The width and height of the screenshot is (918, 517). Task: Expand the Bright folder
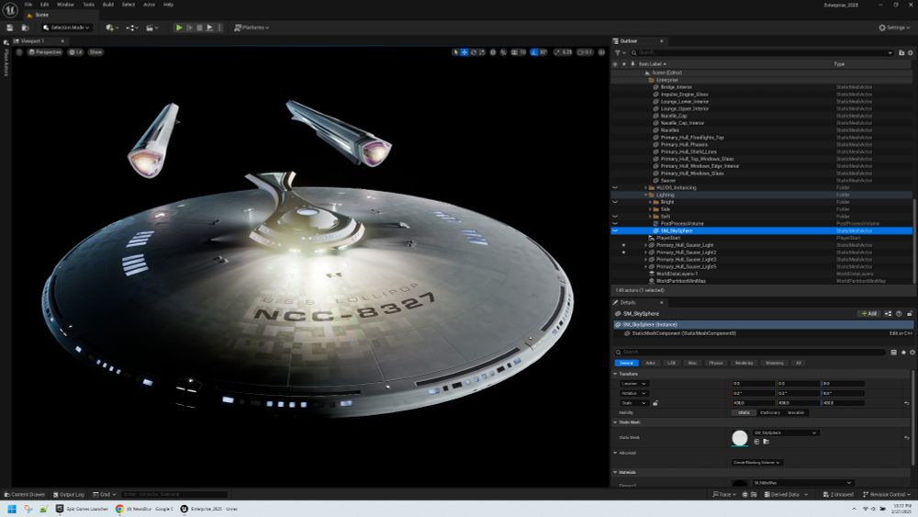click(651, 202)
